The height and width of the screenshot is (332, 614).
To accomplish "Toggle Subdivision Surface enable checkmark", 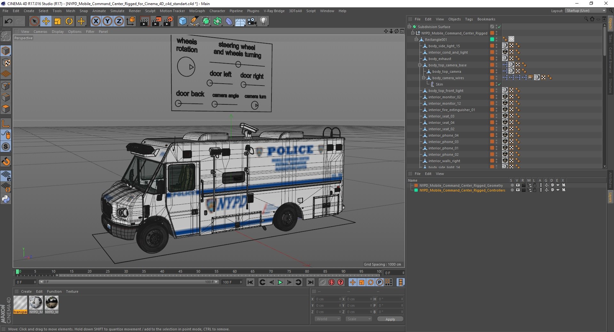I will click(x=500, y=27).
